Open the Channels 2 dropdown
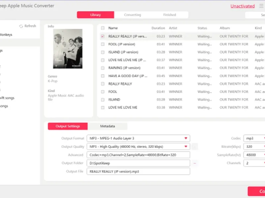 [254, 163]
